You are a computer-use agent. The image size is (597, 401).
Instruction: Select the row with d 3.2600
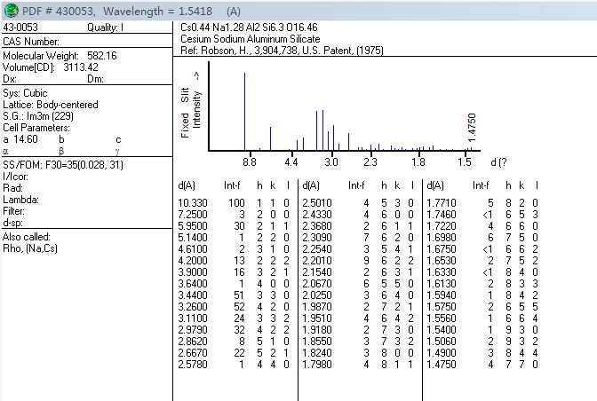(x=234, y=307)
